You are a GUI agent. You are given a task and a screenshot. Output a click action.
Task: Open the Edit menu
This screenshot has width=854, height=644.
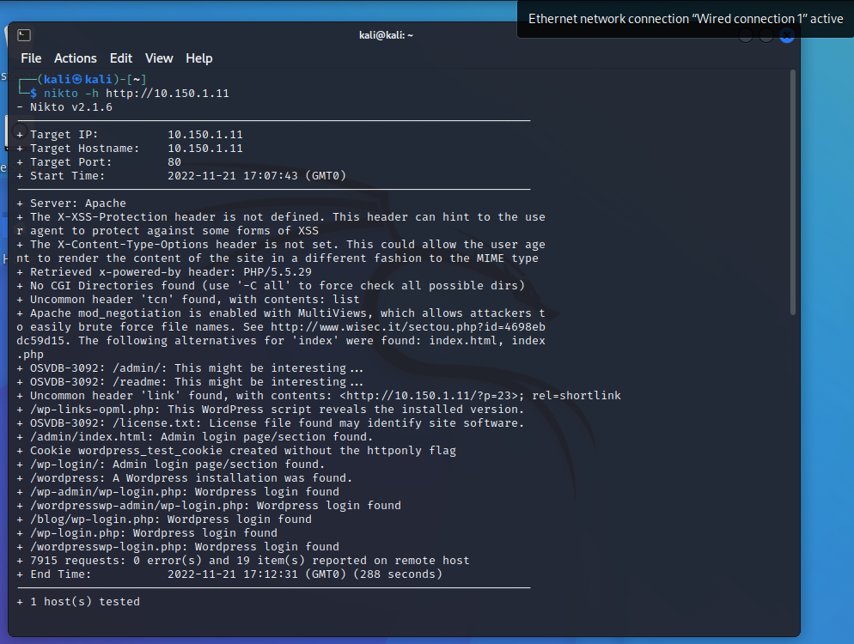tap(121, 58)
